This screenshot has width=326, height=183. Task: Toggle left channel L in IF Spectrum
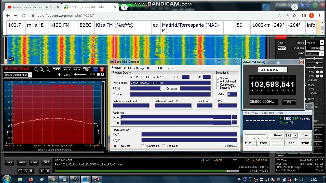[99, 74]
